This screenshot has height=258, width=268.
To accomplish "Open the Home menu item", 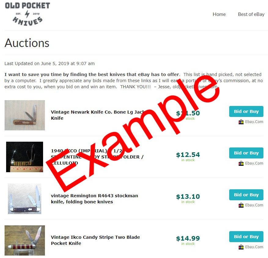I will coord(219,14).
